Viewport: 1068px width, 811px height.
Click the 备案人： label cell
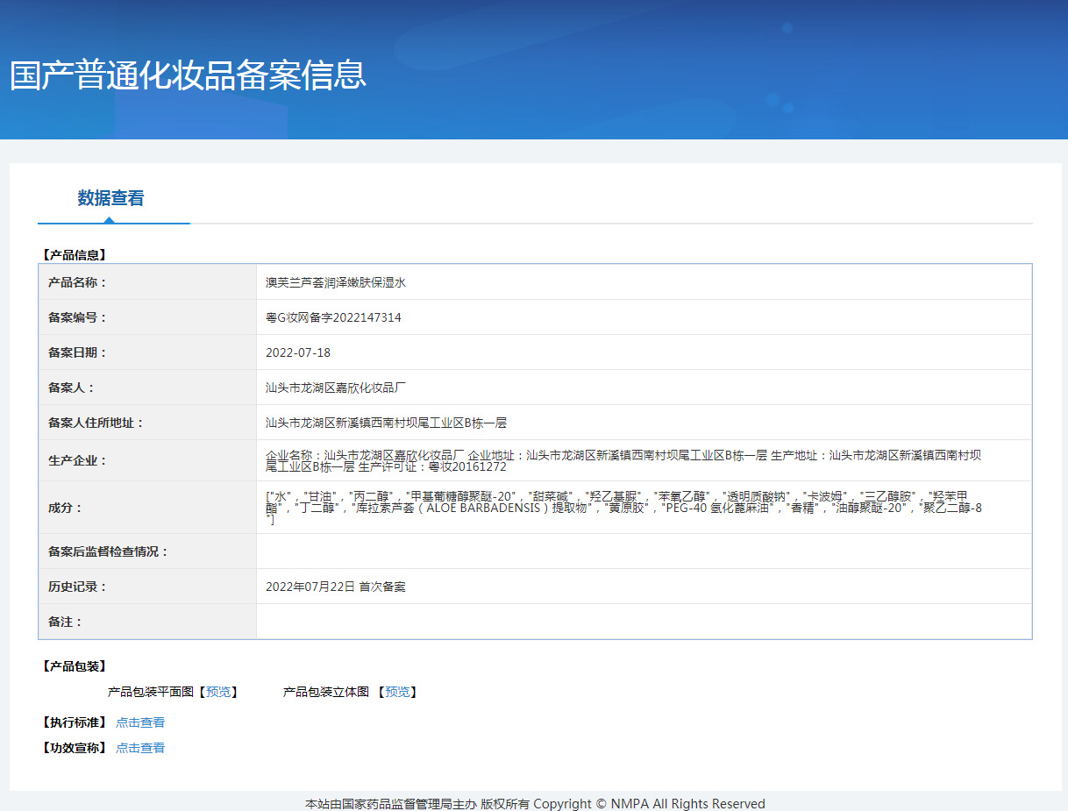[147, 388]
